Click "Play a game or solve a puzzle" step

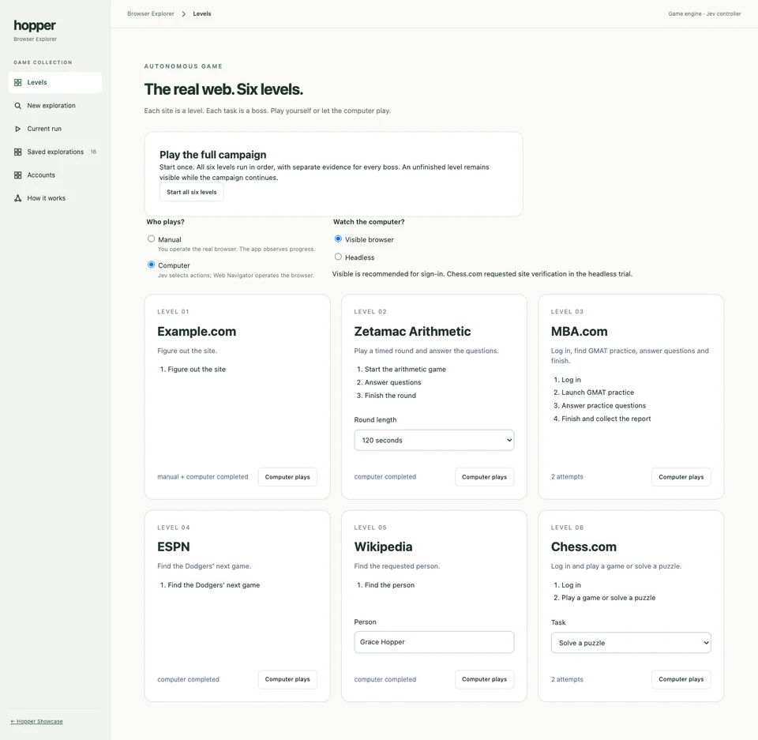(x=609, y=599)
